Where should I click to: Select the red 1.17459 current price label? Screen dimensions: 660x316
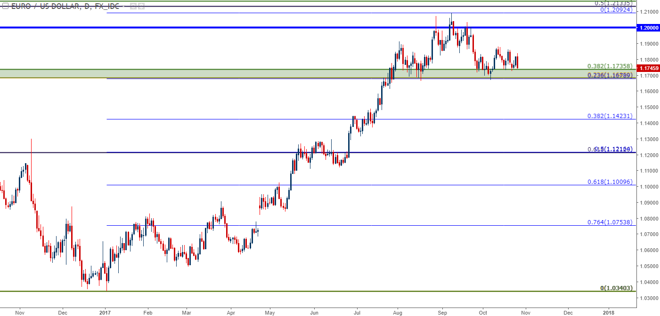tap(648, 68)
